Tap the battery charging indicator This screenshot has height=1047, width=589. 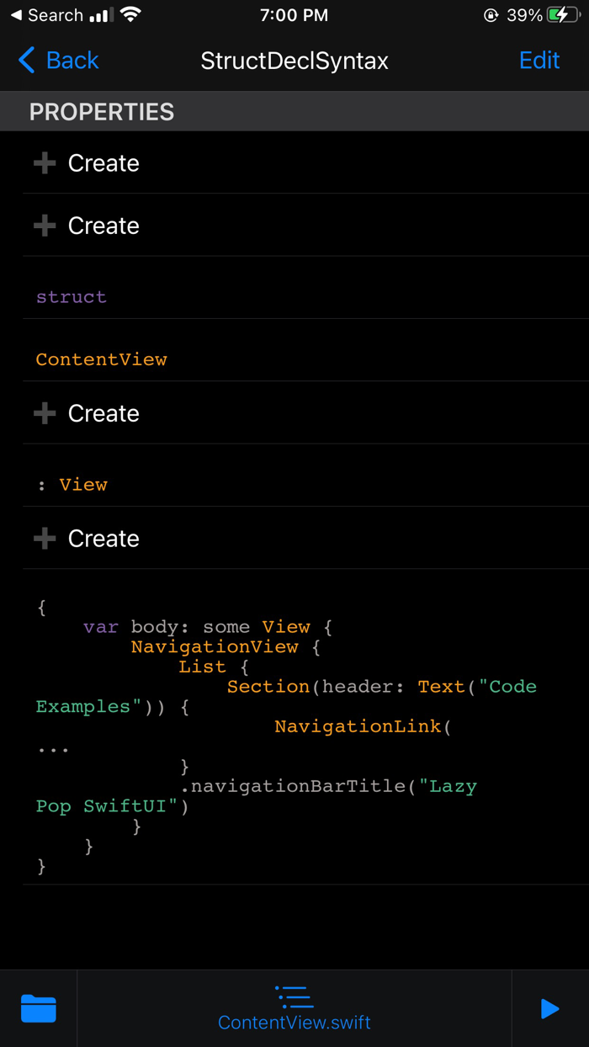(x=561, y=14)
